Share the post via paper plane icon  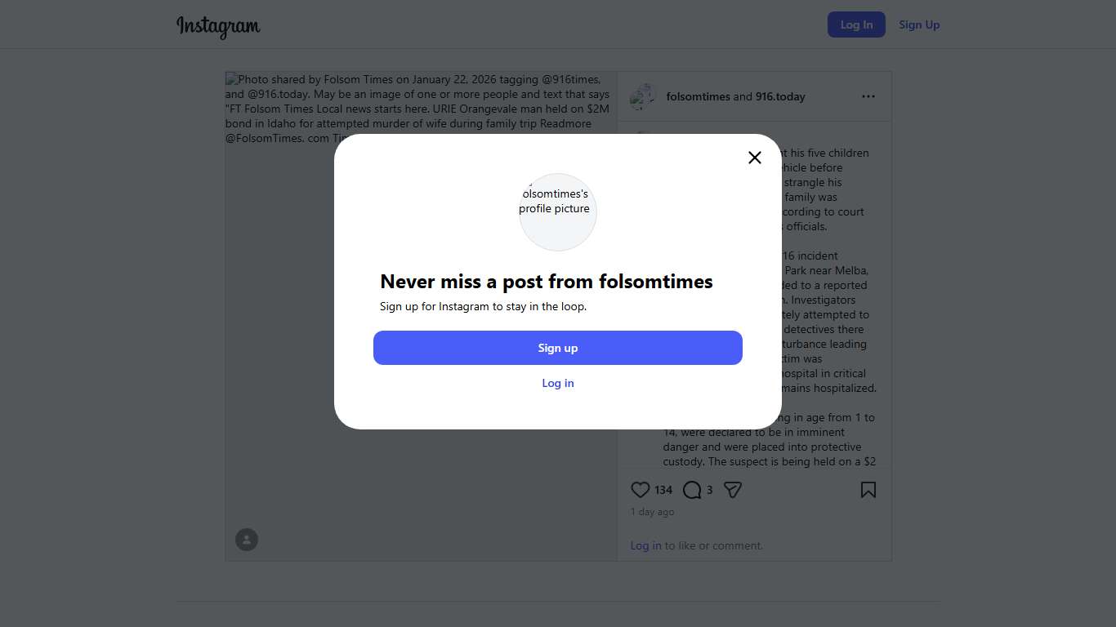point(733,490)
